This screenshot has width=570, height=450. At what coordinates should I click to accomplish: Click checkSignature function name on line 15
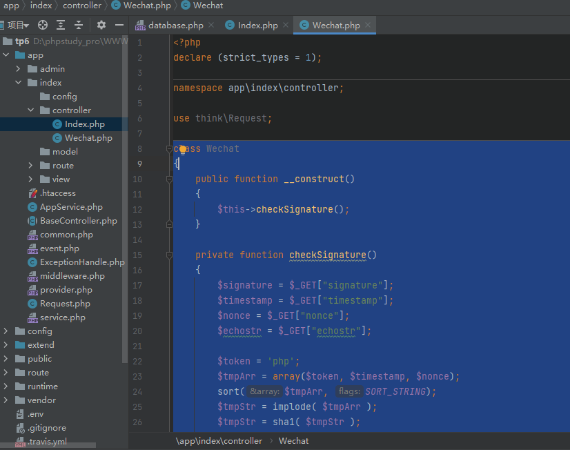[x=328, y=255]
